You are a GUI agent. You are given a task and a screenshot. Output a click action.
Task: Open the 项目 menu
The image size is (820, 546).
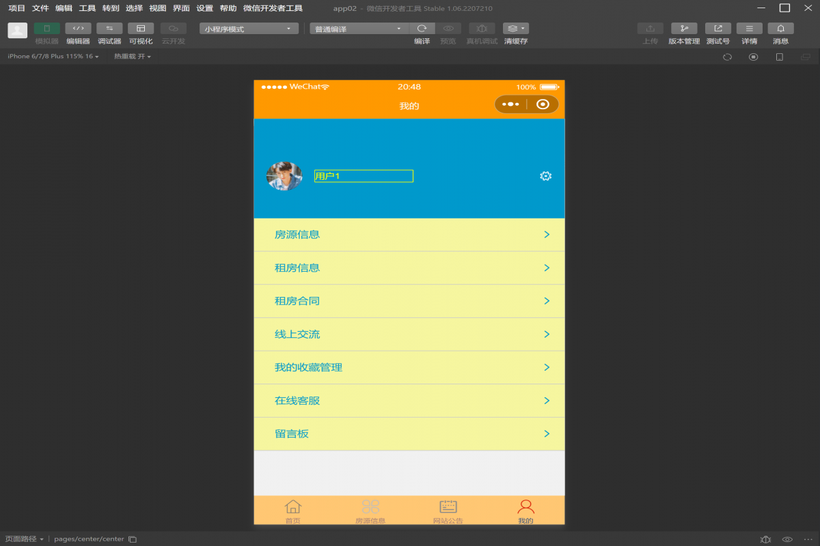(16, 8)
